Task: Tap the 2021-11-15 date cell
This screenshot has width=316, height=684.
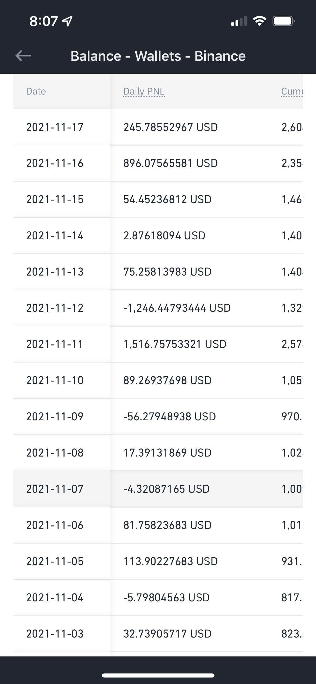Action: click(x=55, y=199)
